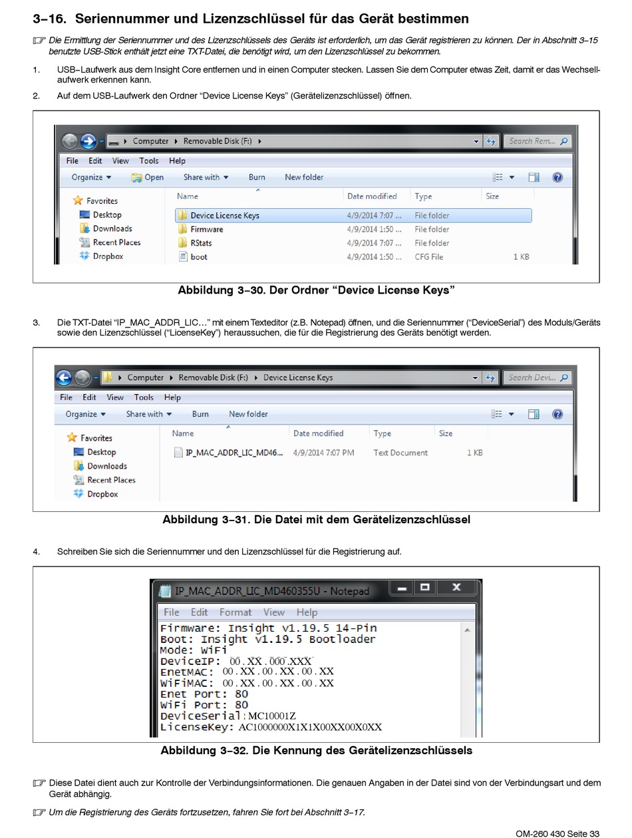Open Edit menu in Removable Disk (F:) window
This screenshot has height=838, width=632.
pos(96,160)
